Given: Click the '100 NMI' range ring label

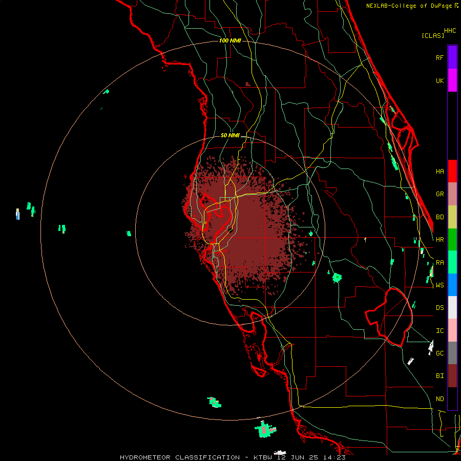Looking at the screenshot, I should tap(230, 40).
